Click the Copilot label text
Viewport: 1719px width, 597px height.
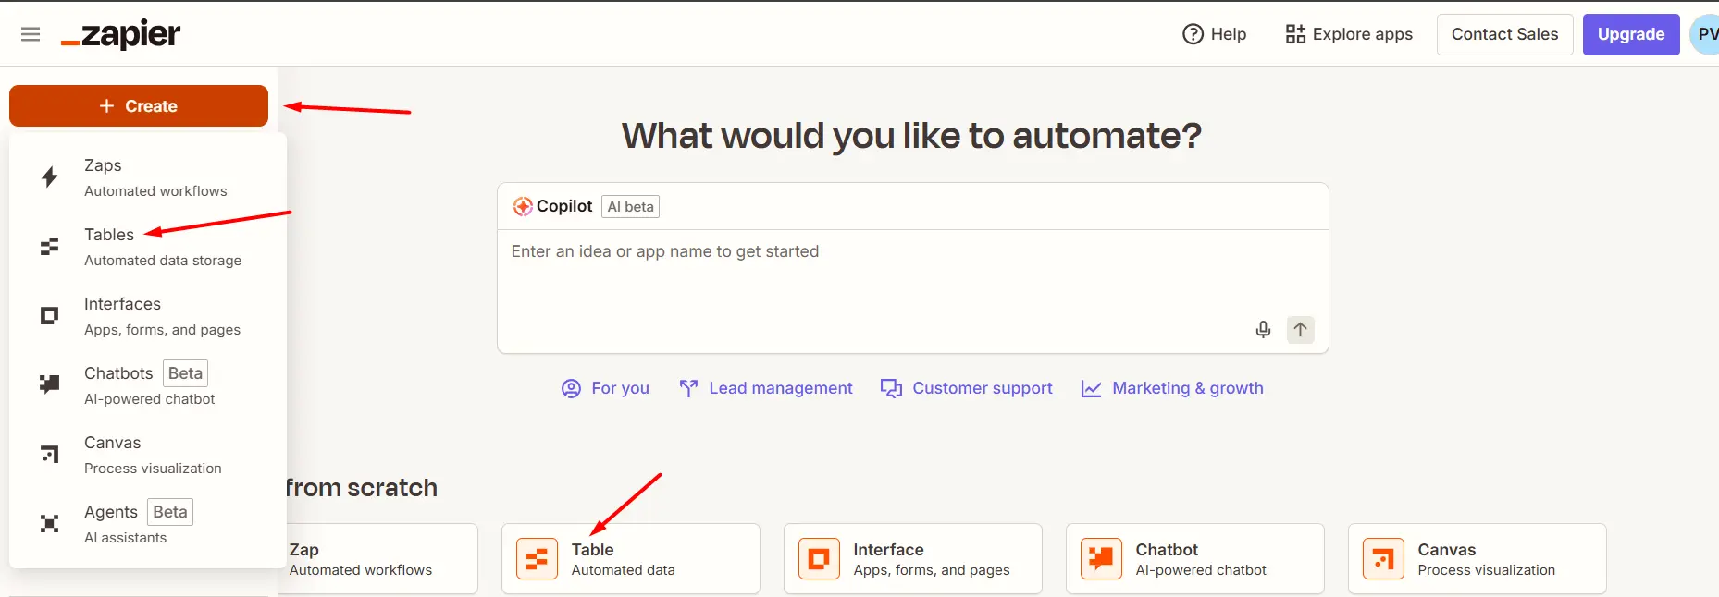point(564,206)
